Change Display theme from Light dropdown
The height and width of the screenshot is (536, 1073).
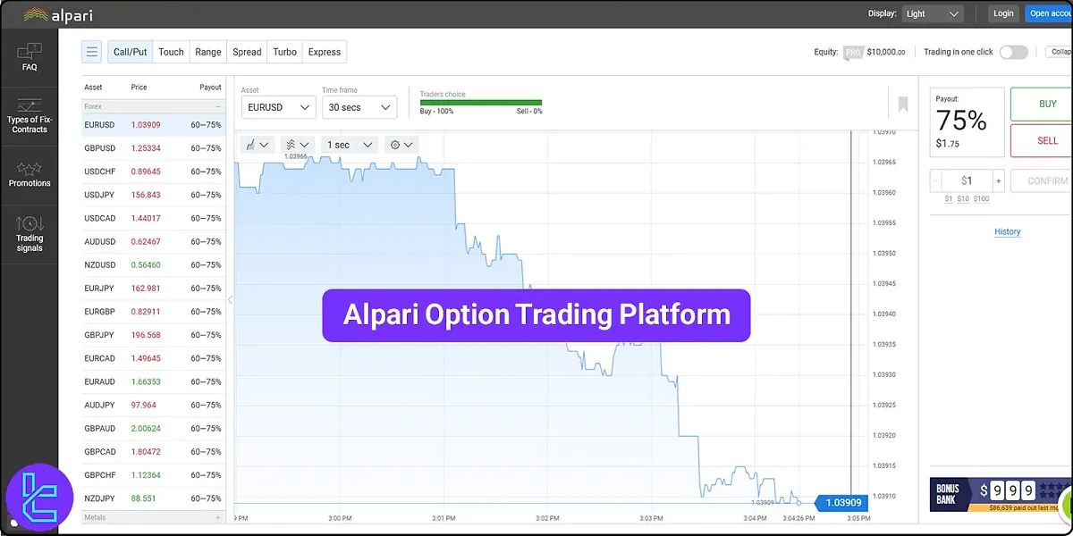[x=933, y=13]
